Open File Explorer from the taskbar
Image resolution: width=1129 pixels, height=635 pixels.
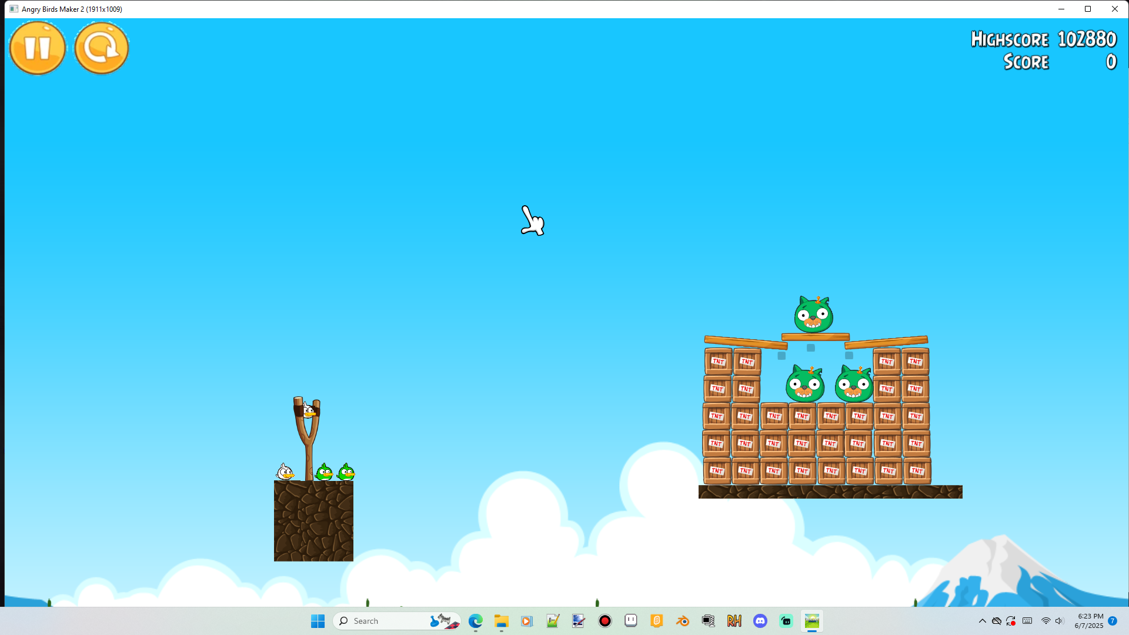pyautogui.click(x=501, y=621)
